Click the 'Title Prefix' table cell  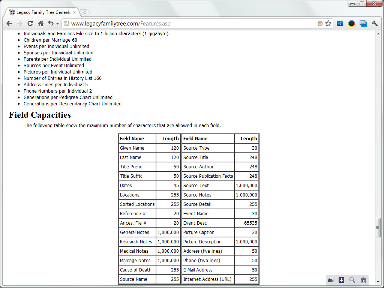137,166
